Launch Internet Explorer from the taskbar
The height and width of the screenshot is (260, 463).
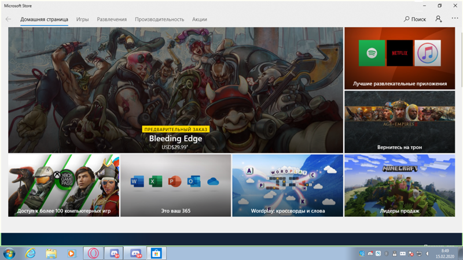click(31, 253)
